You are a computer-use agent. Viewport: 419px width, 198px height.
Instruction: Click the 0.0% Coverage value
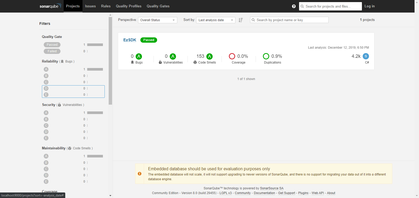coord(242,56)
